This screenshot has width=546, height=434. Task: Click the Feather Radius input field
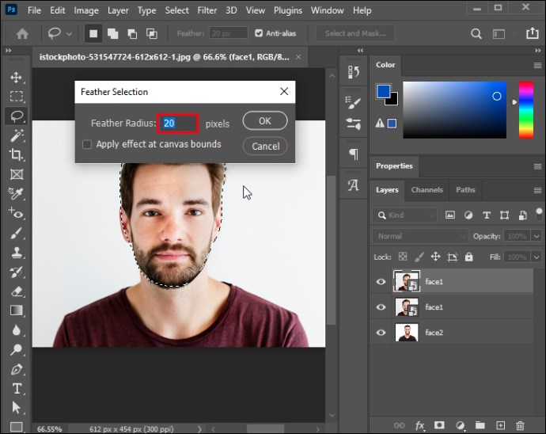177,123
